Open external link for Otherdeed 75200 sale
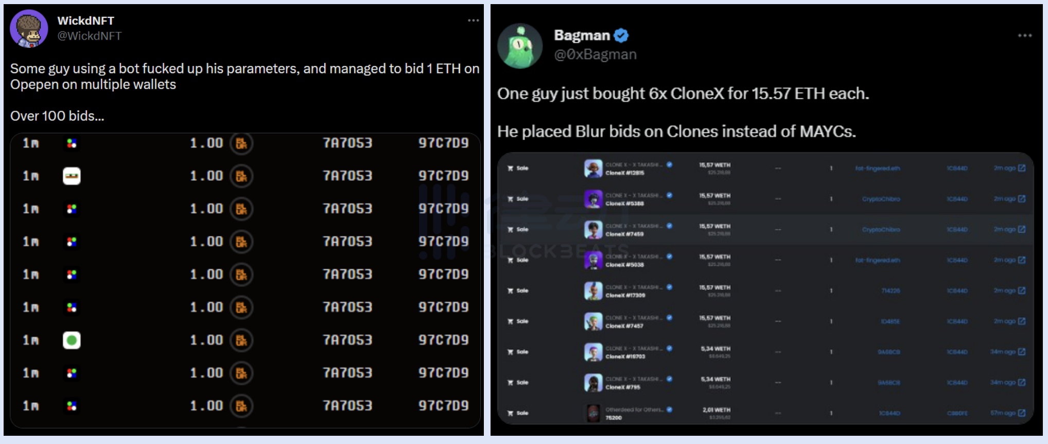This screenshot has width=1048, height=444. tap(1022, 413)
